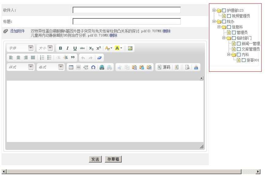Paste as plain text
277x176 pixels.
click(x=142, y=67)
